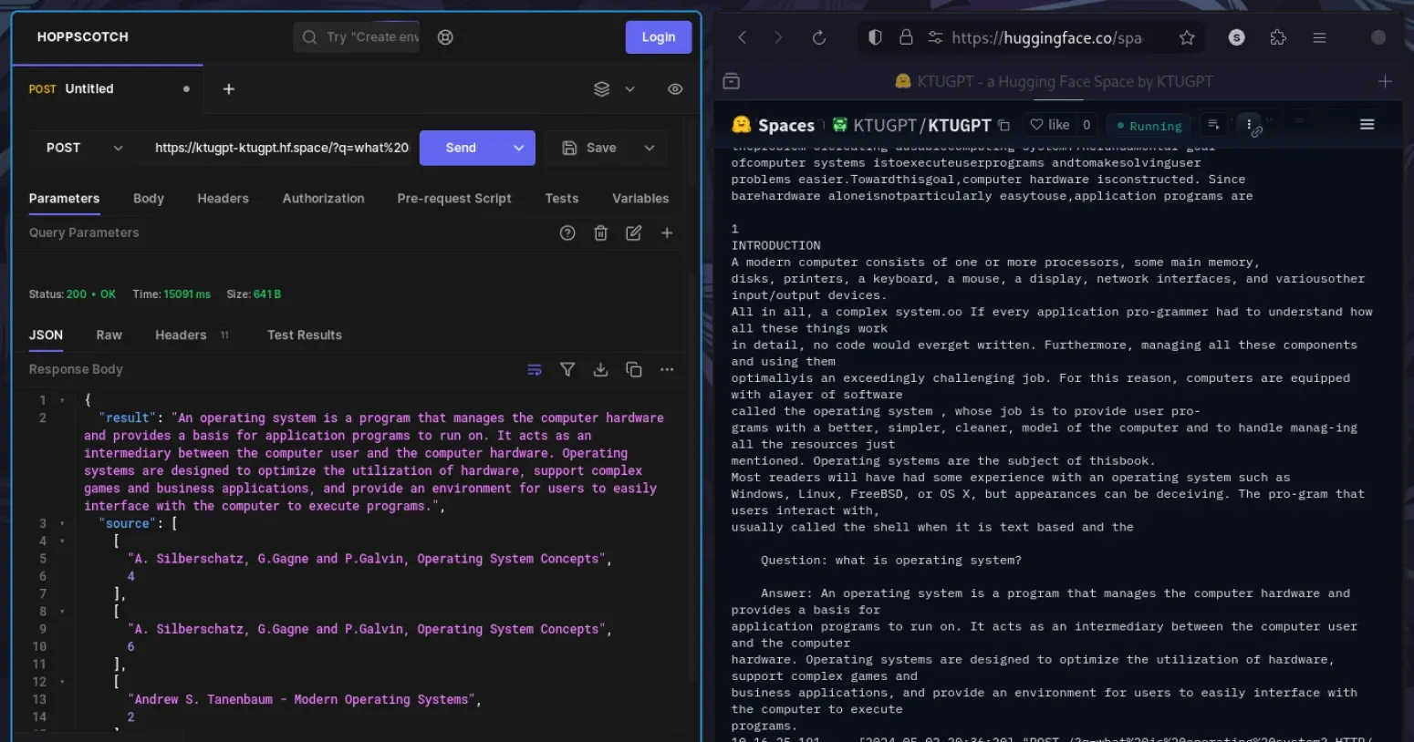The height and width of the screenshot is (742, 1414).
Task: Expand the Send button options arrow
Action: pos(519,148)
